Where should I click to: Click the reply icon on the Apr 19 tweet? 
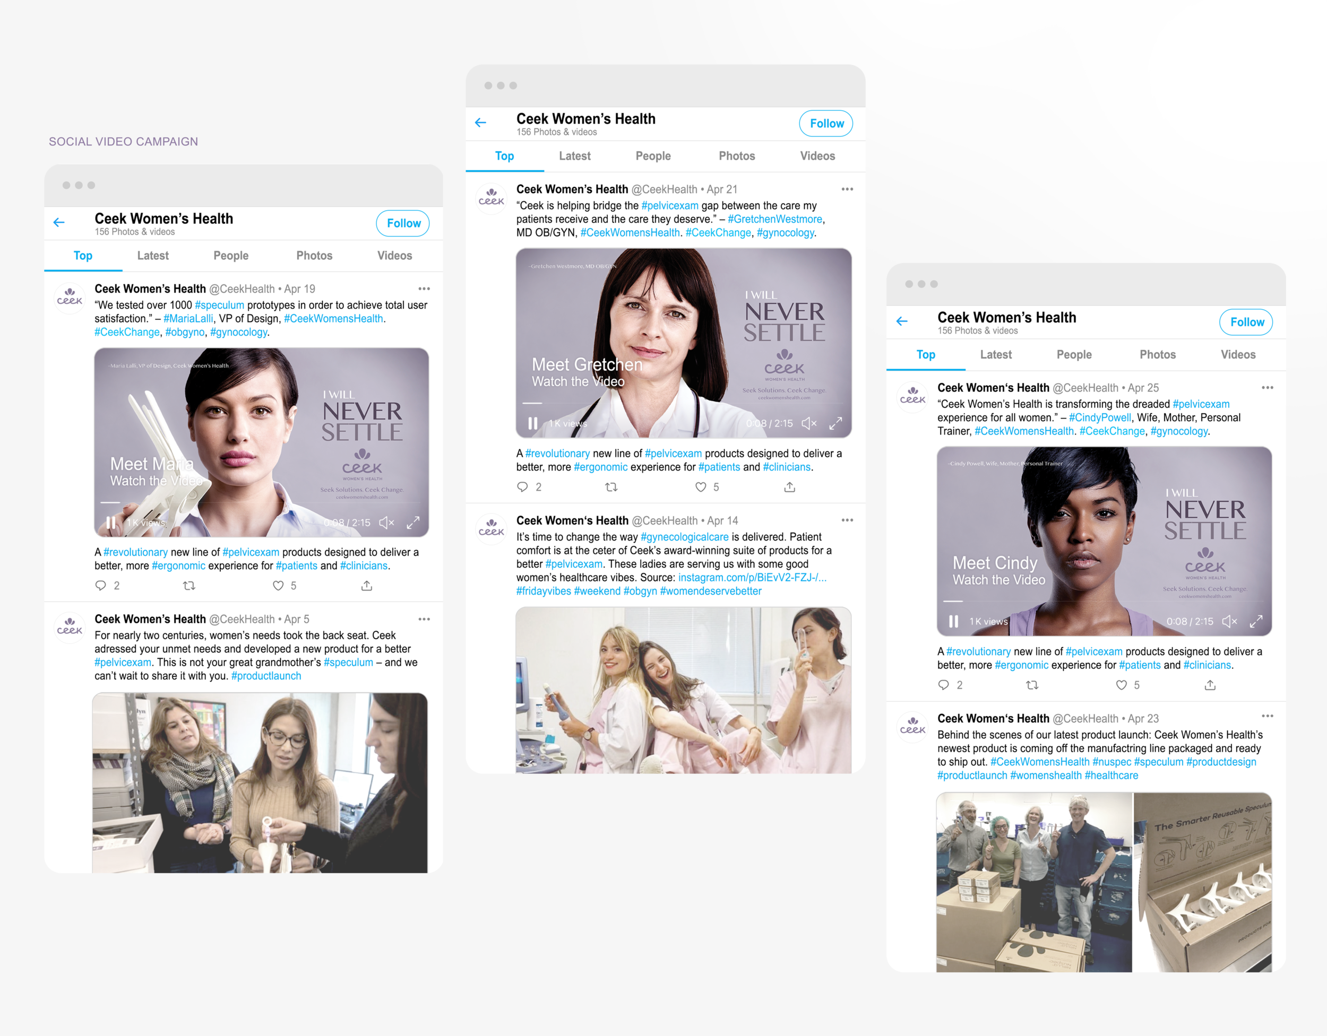(x=101, y=585)
